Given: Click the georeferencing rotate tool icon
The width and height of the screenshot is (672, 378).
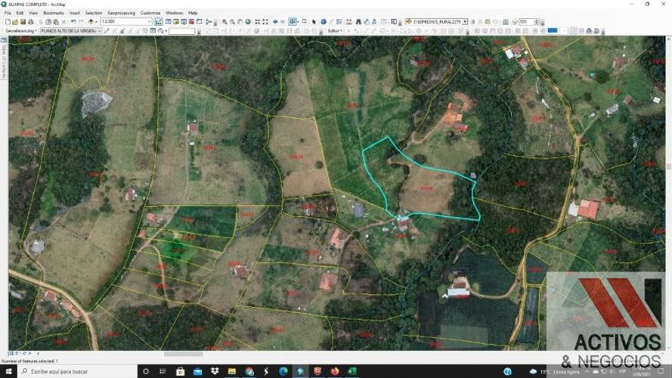Looking at the screenshot, I should 160,31.
